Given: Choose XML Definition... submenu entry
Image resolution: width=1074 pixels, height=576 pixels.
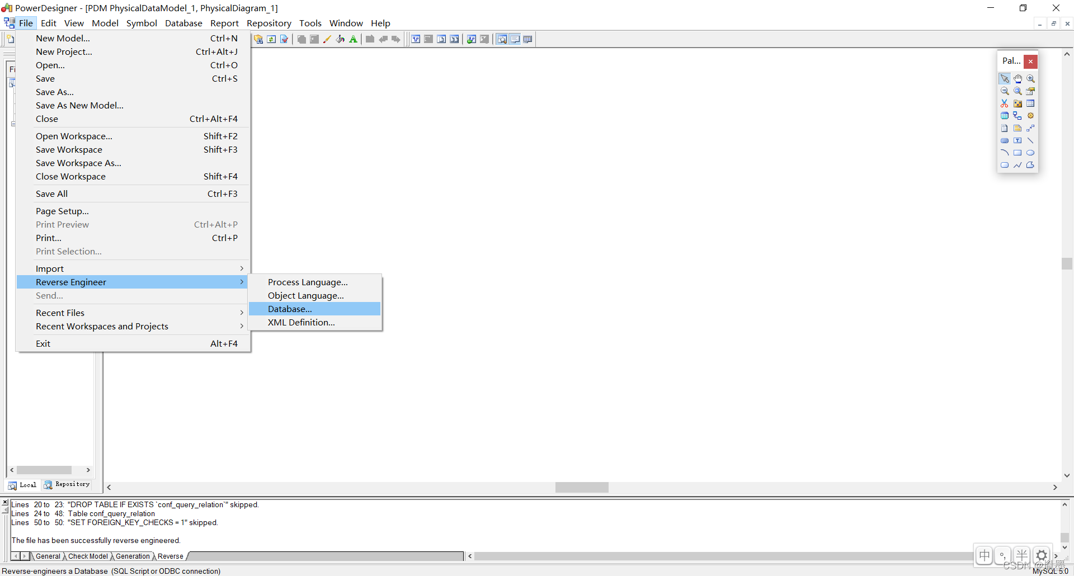Looking at the screenshot, I should point(315,322).
